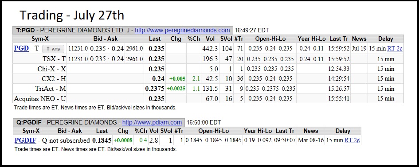The width and height of the screenshot is (419, 167).
Task: Click the 14:29:54 last trade time
Action: tap(339, 79)
